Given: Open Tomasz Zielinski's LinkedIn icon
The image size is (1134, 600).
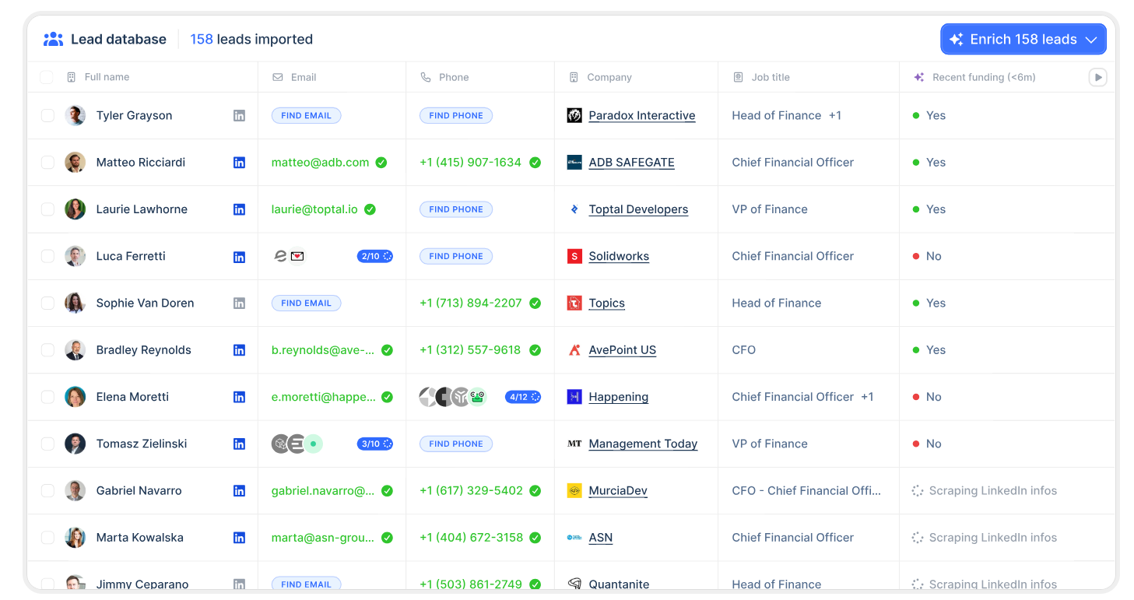Looking at the screenshot, I should pos(239,444).
